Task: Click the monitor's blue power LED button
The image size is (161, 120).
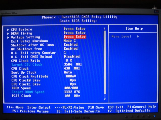Action: [154, 116]
